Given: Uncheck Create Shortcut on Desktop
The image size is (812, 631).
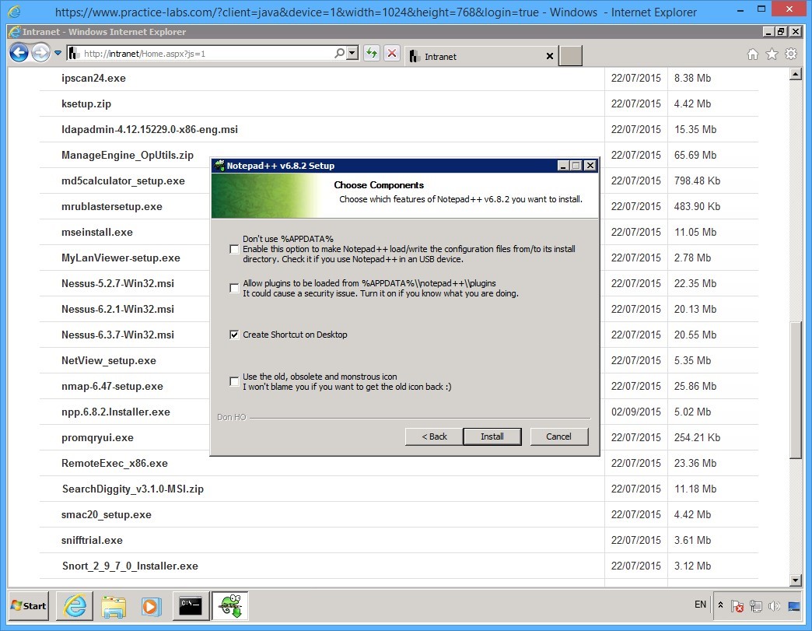Looking at the screenshot, I should click(x=234, y=335).
